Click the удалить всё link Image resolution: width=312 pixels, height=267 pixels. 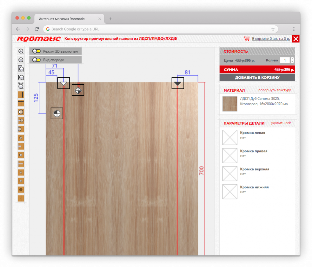click(x=281, y=123)
